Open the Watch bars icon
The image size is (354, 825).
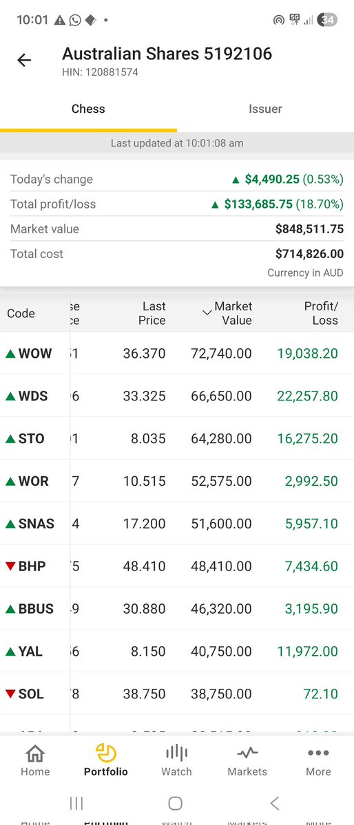(x=176, y=753)
